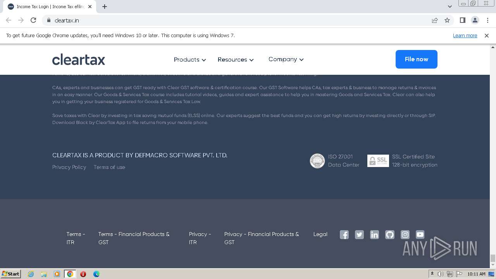Open the Windows Start menu
Image resolution: width=496 pixels, height=279 pixels.
click(10, 274)
